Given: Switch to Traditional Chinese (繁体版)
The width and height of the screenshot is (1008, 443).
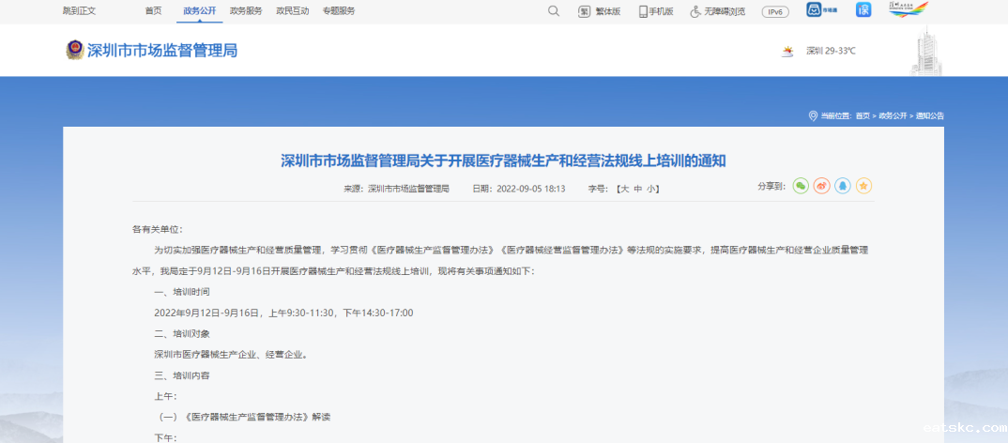Looking at the screenshot, I should (600, 11).
